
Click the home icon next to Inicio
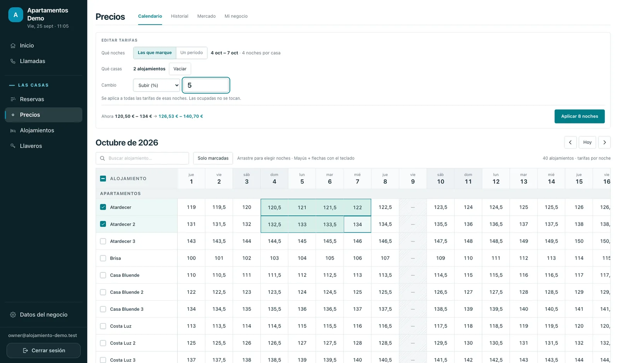(x=13, y=46)
